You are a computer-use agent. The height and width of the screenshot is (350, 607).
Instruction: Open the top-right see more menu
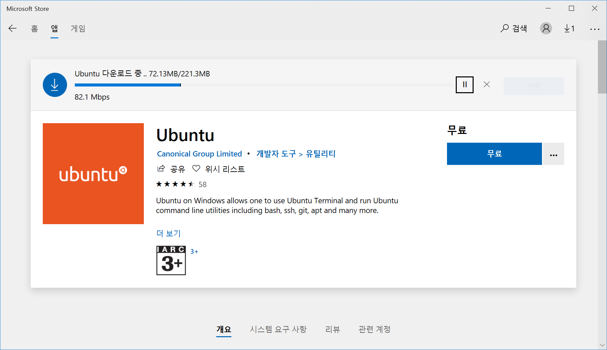click(595, 29)
